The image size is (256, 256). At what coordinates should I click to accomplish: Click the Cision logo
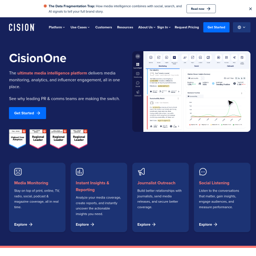tap(22, 27)
